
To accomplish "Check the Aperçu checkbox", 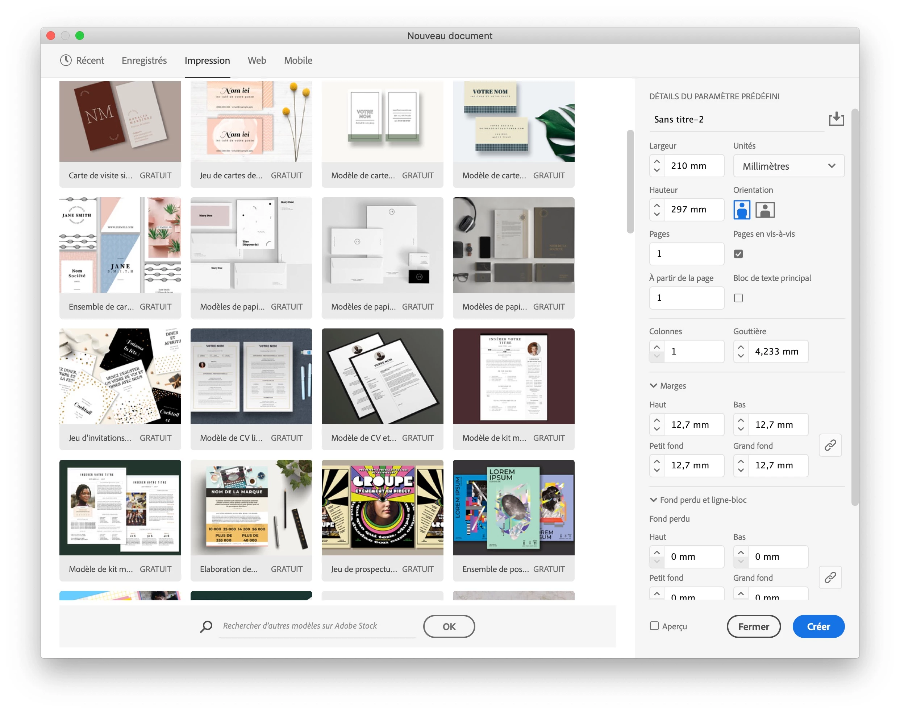I will click(x=654, y=626).
